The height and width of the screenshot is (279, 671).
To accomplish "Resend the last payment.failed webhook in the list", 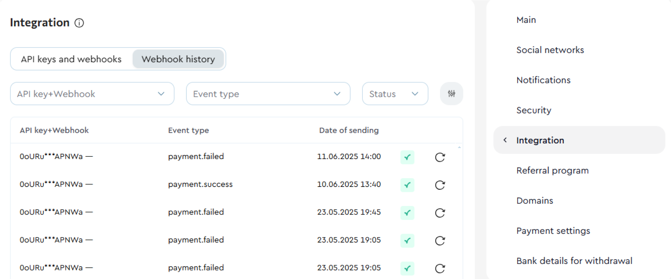I will point(439,268).
